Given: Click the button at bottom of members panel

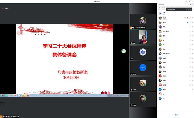Looking at the screenshot, I should coord(176,115).
